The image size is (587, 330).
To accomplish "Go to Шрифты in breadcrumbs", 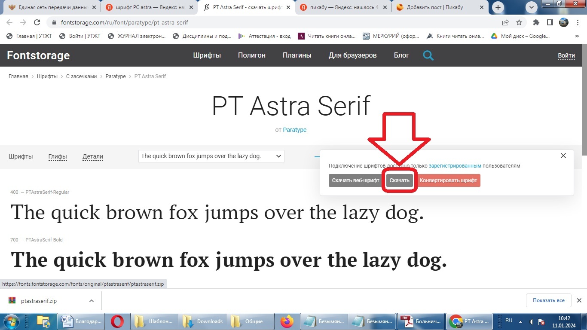I will [x=47, y=76].
